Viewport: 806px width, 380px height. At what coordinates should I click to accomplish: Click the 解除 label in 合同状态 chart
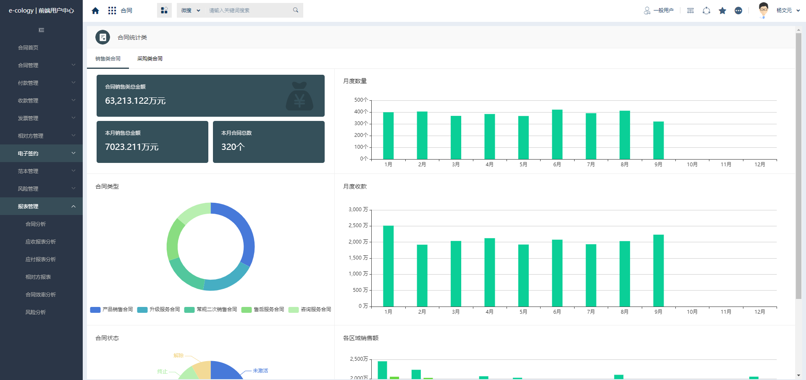179,356
